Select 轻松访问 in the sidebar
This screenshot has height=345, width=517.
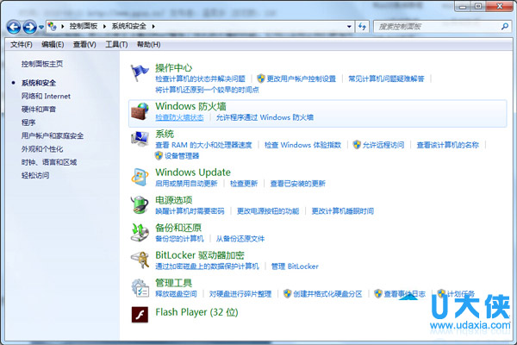point(35,175)
